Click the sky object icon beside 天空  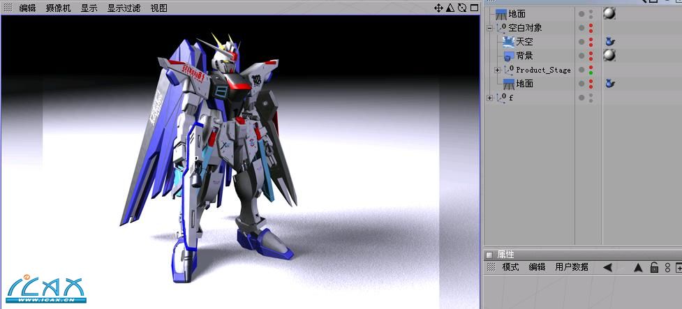(x=508, y=42)
